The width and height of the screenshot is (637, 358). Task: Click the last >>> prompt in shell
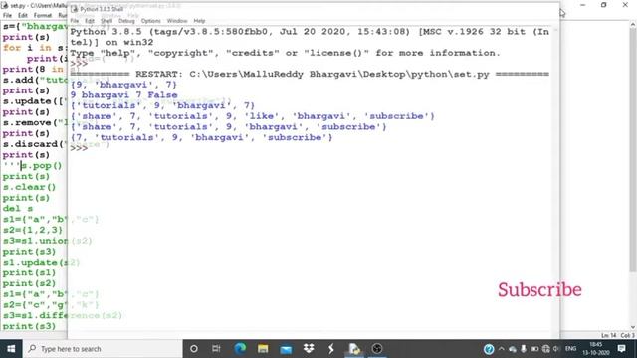[79, 148]
